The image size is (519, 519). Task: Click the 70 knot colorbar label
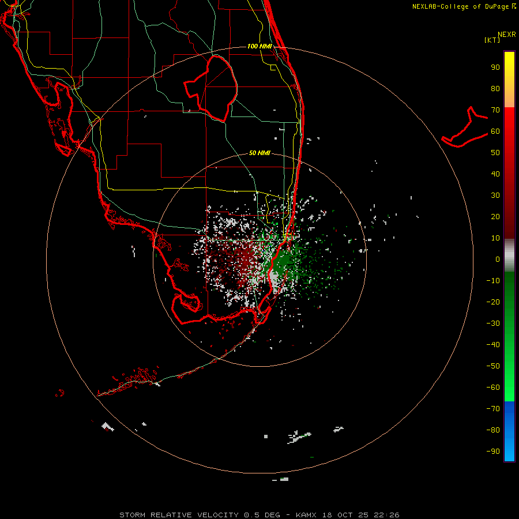click(495, 110)
